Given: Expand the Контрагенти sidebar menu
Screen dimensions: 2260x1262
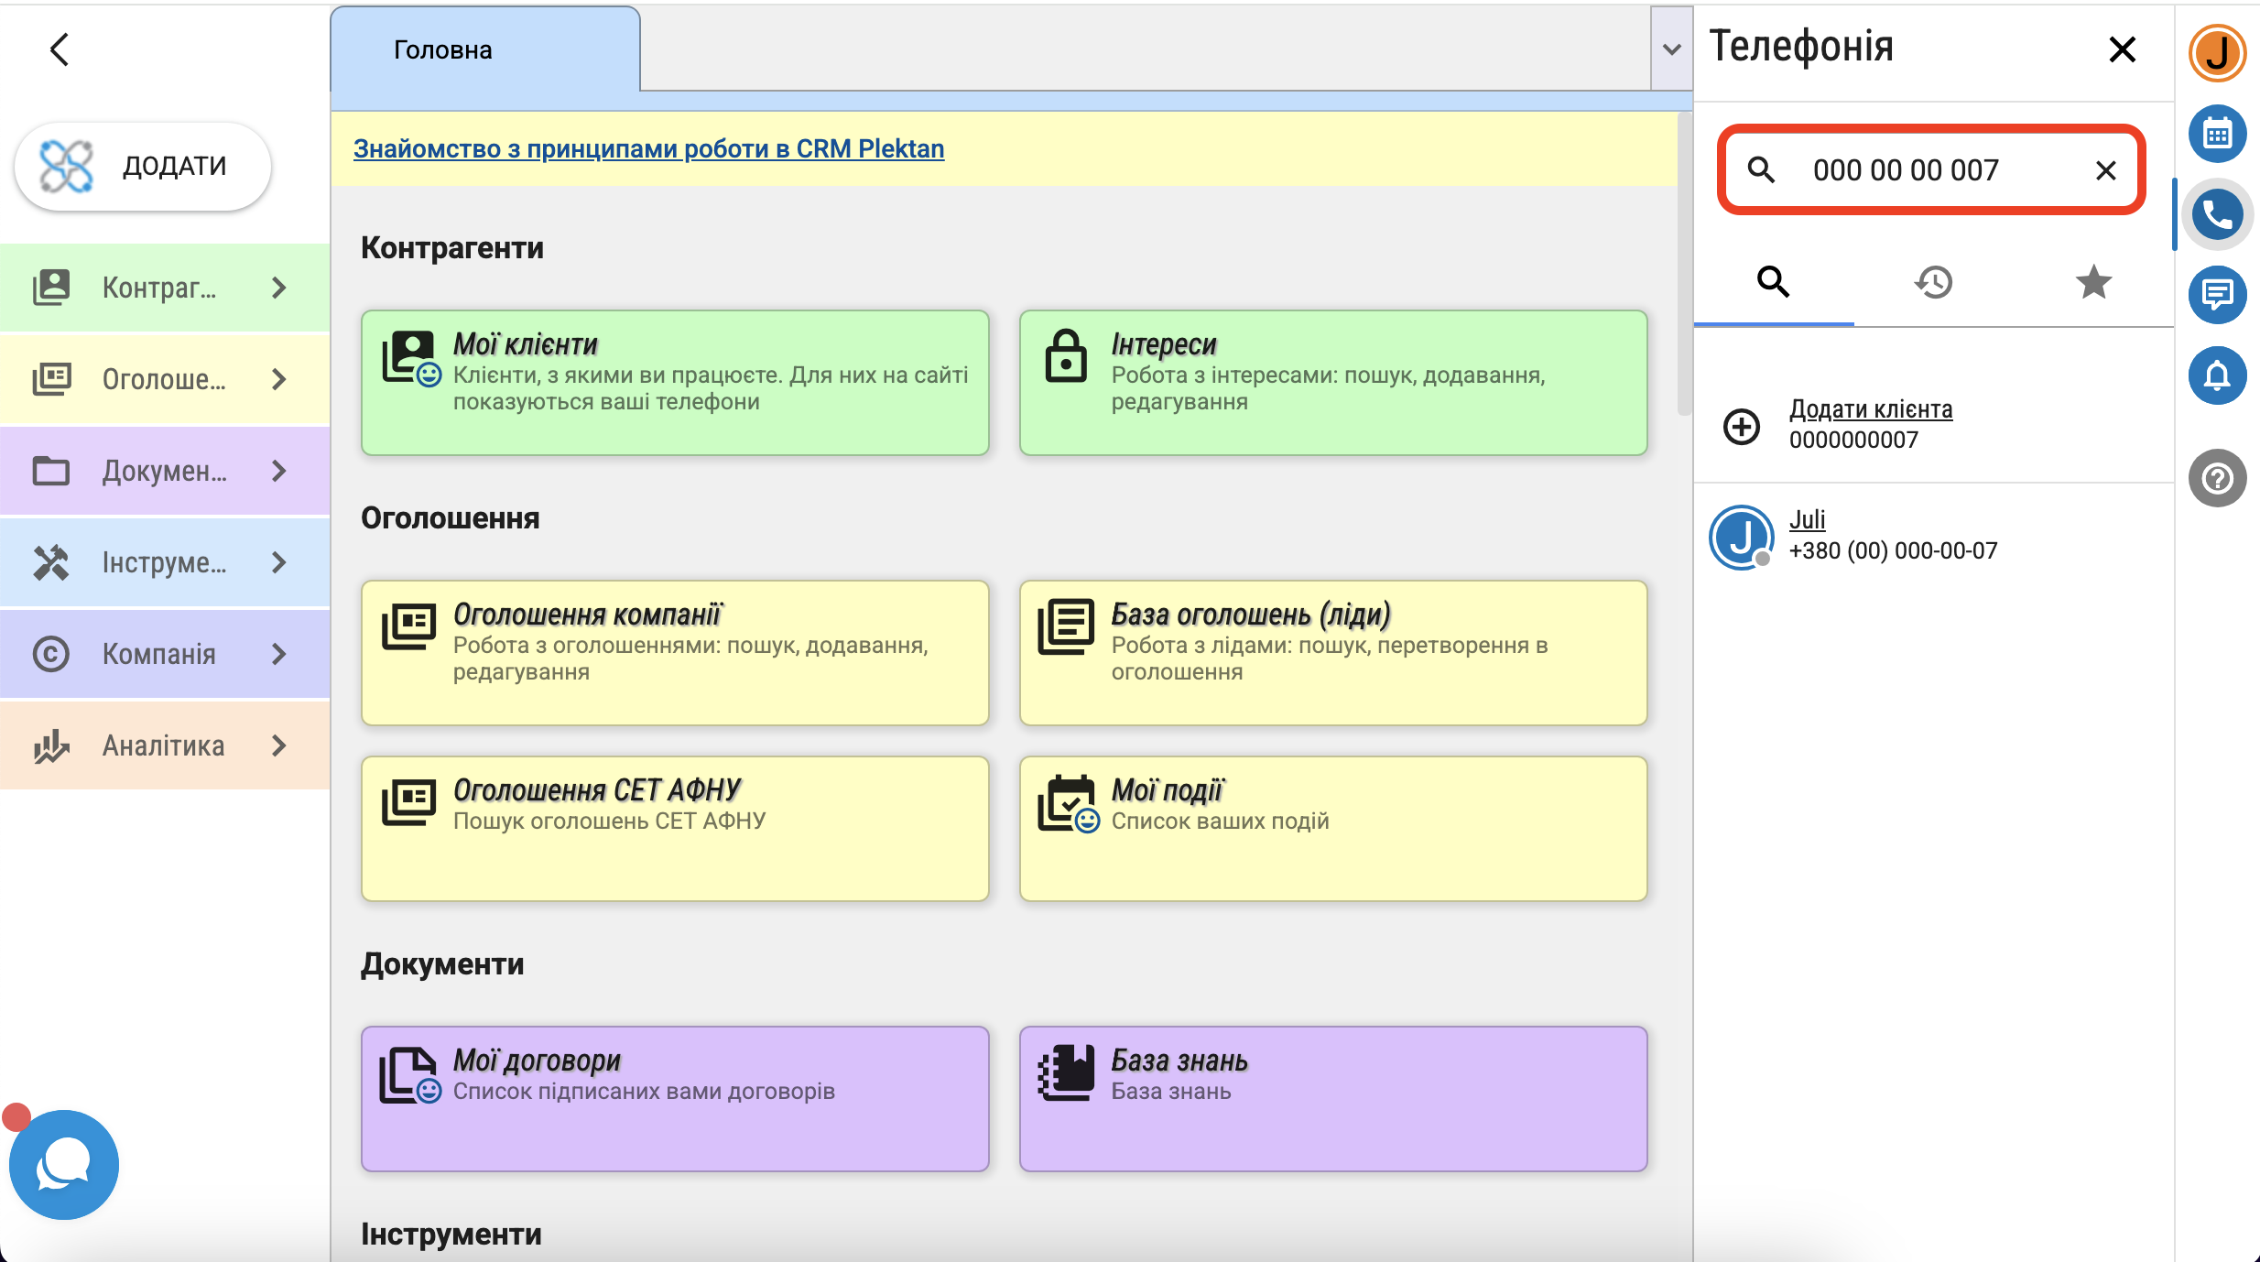Looking at the screenshot, I should (278, 288).
